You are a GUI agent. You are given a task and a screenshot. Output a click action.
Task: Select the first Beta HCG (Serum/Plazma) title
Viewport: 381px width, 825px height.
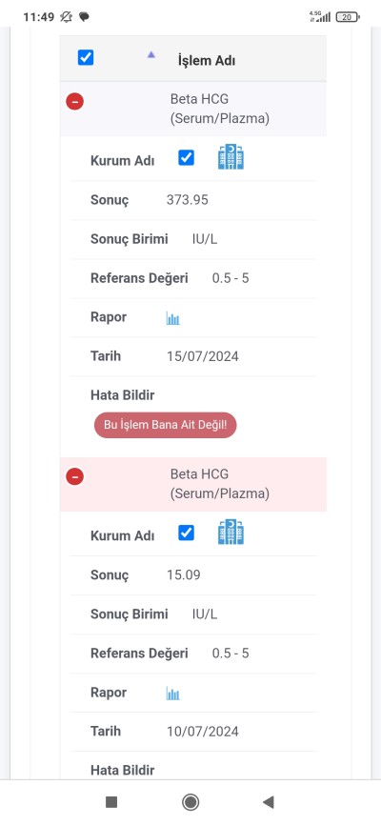[x=219, y=109]
